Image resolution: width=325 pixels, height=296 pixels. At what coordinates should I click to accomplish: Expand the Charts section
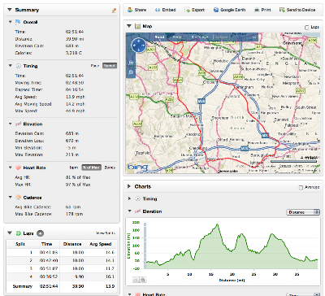coord(129,186)
